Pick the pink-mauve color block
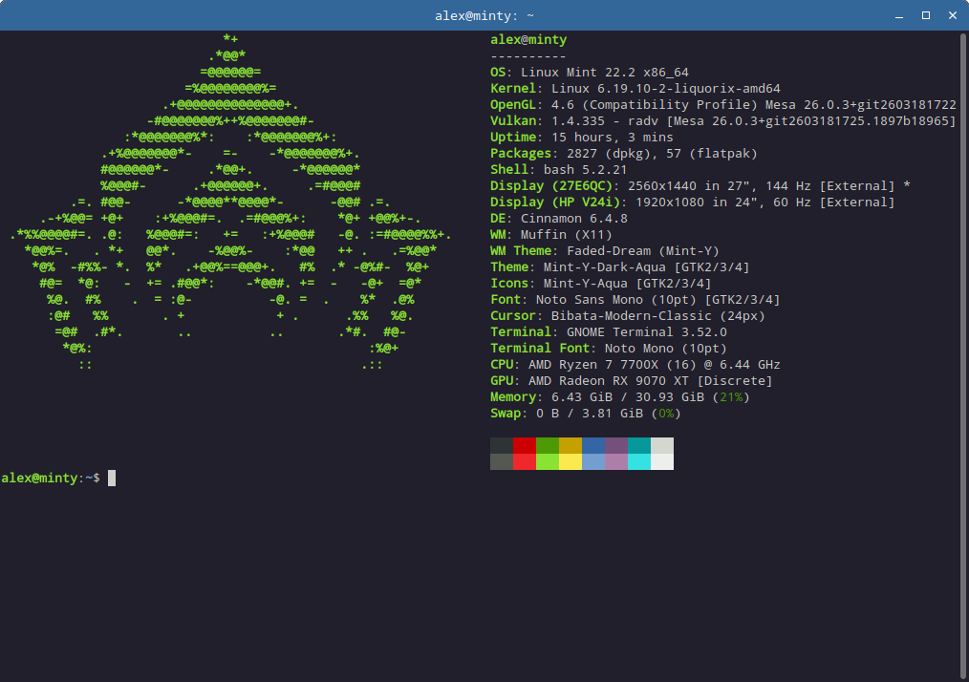Image resolution: width=969 pixels, height=682 pixels. 615,461
